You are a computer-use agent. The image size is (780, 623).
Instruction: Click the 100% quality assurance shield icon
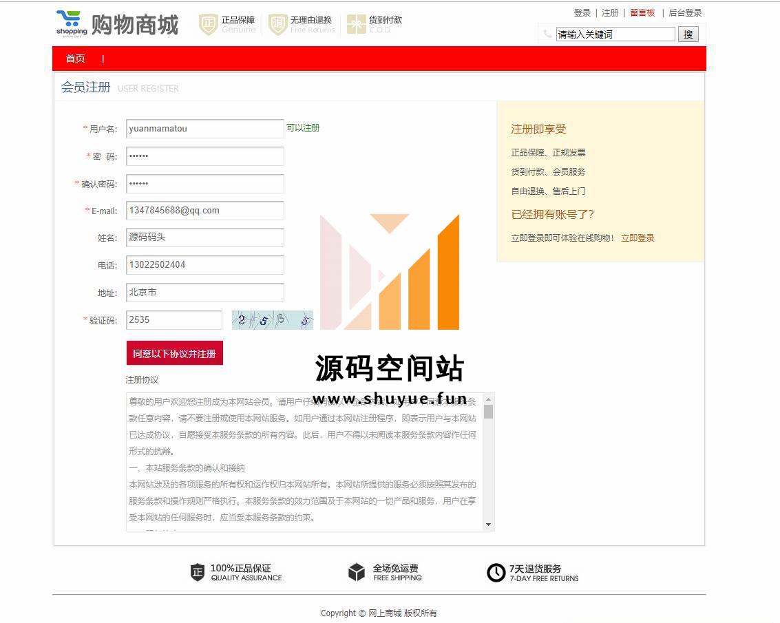coord(198,572)
